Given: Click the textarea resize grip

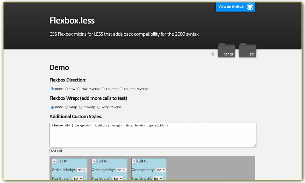Looking at the screenshot, I should point(255,146).
